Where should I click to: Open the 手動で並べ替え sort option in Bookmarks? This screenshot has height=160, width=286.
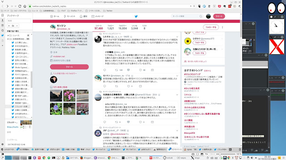(x=13, y=31)
